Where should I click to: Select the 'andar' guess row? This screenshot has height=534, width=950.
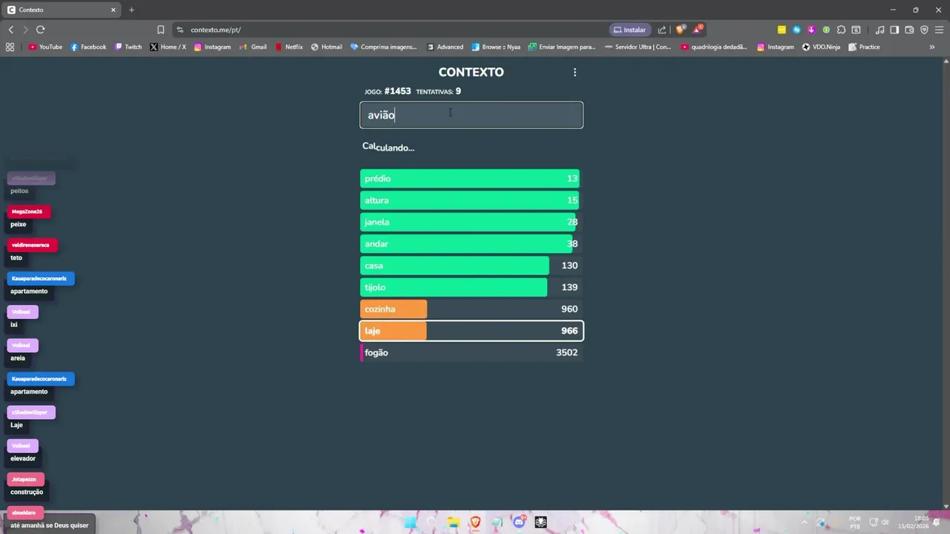coord(471,244)
